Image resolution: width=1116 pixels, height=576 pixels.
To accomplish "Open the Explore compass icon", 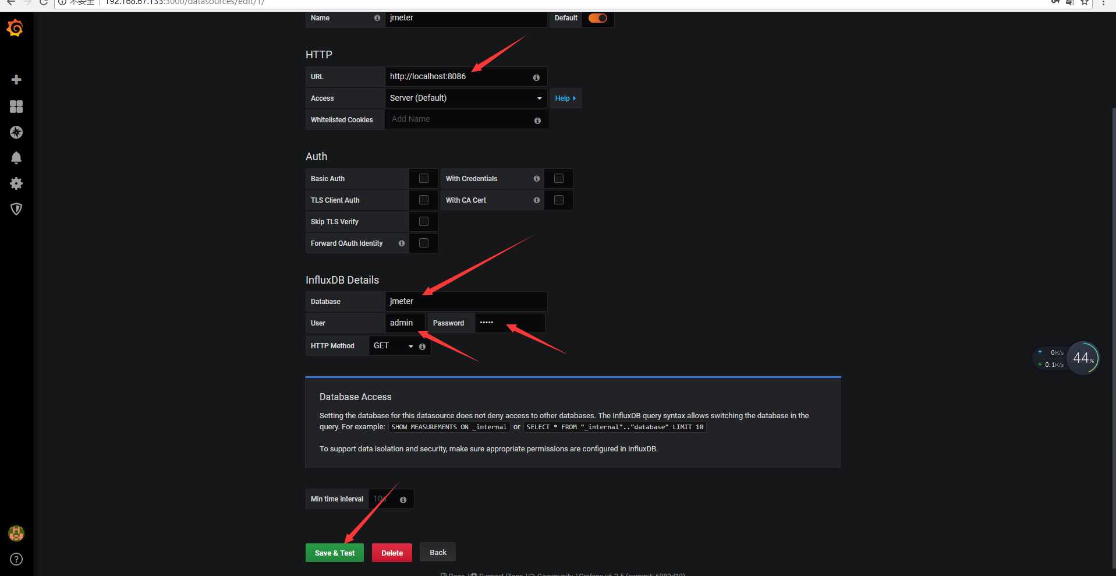I will click(16, 132).
